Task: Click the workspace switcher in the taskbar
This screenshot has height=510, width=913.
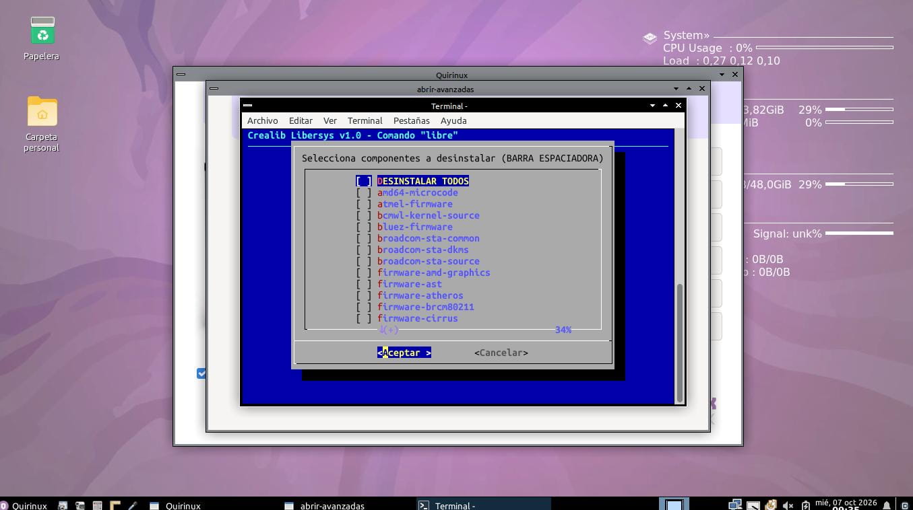Action: coord(674,505)
